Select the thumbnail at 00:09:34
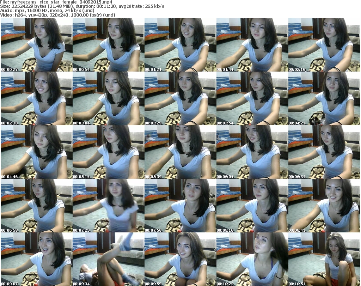 (109, 259)
